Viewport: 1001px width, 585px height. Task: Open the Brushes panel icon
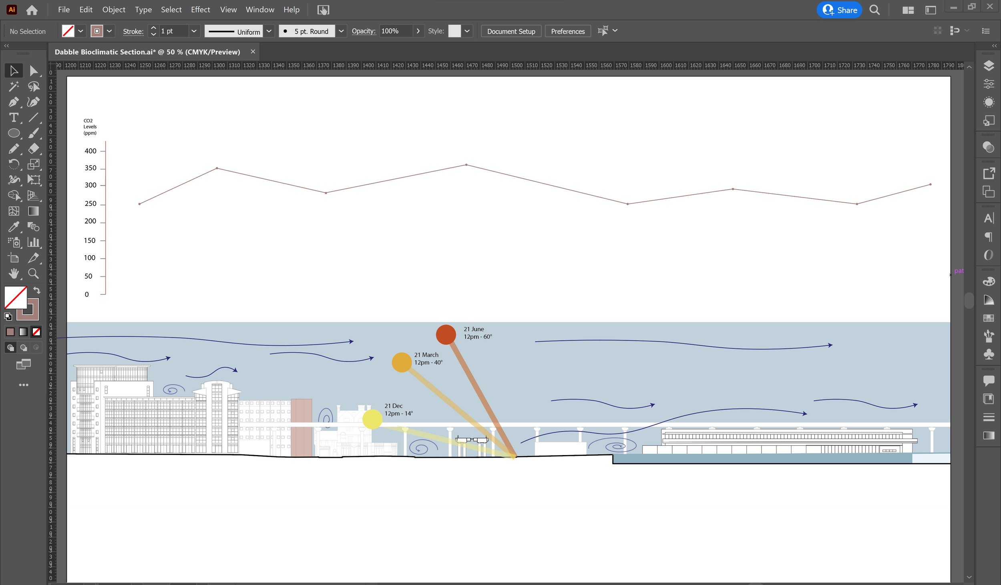click(989, 337)
